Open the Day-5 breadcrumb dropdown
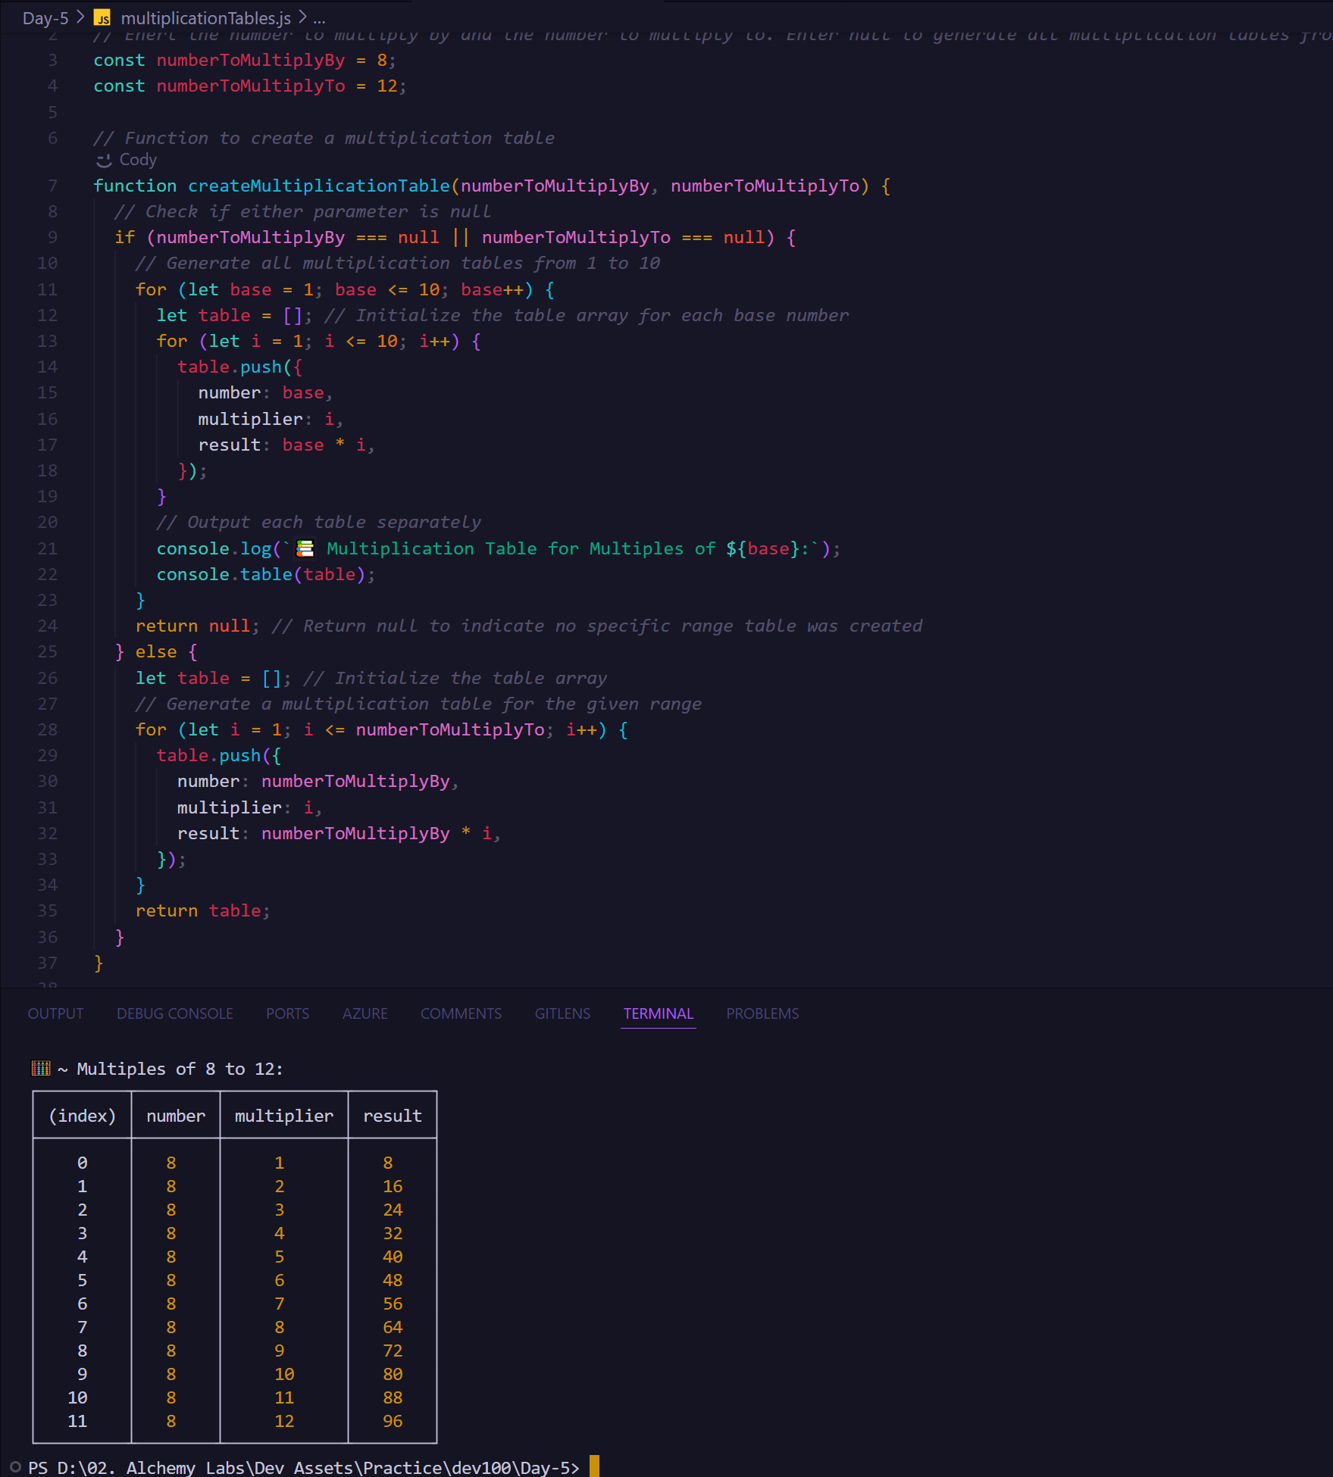The height and width of the screenshot is (1477, 1333). click(x=45, y=18)
